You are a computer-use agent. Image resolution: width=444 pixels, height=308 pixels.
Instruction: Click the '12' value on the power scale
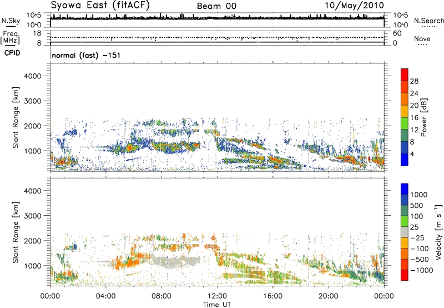pos(414,130)
